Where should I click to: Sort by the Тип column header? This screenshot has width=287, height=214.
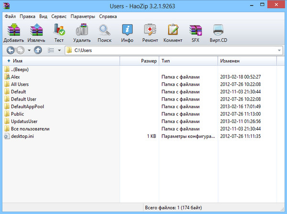pyautogui.click(x=188, y=61)
